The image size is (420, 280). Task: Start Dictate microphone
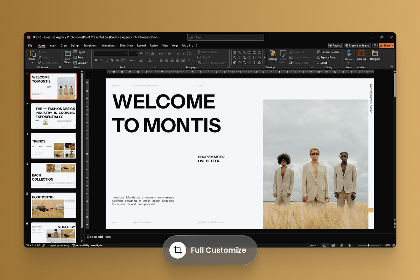(x=349, y=56)
